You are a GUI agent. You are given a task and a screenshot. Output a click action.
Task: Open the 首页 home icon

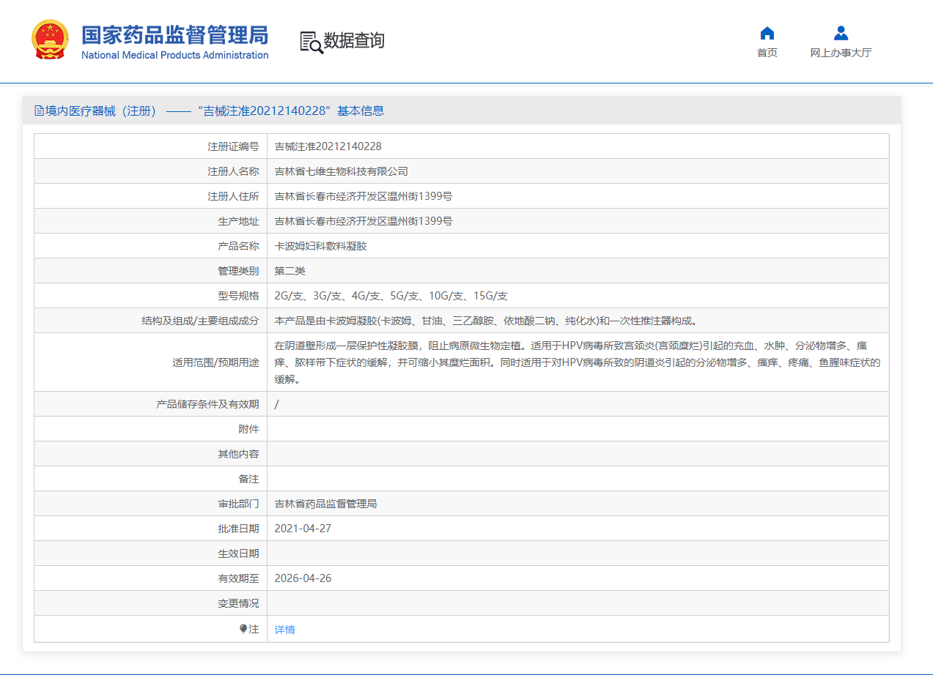(x=767, y=33)
